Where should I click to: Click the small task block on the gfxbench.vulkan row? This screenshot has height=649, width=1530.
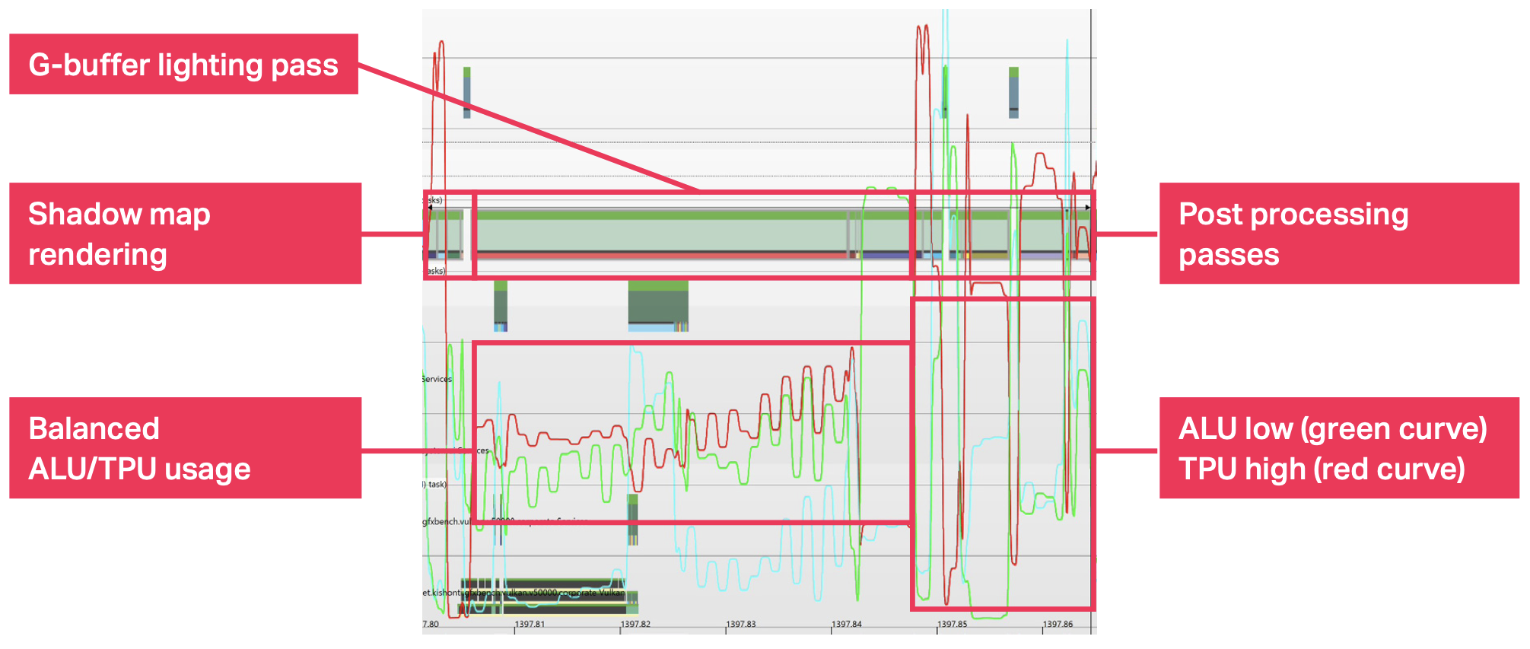point(632,520)
